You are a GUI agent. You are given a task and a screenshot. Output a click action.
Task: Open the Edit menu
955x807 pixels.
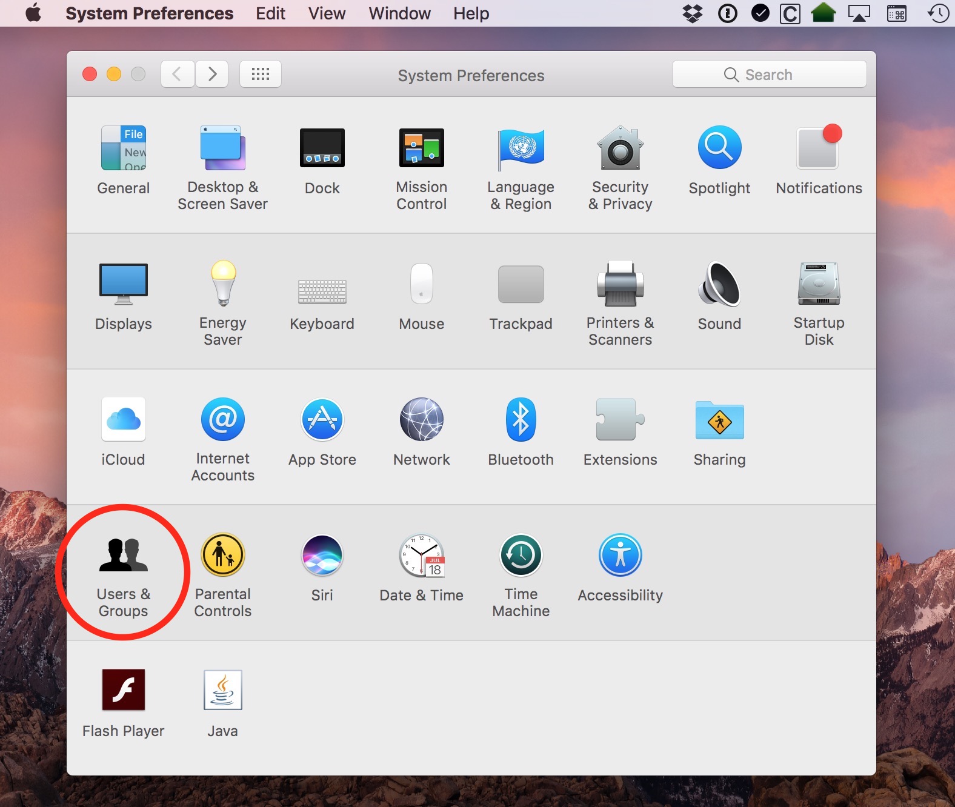tap(270, 13)
